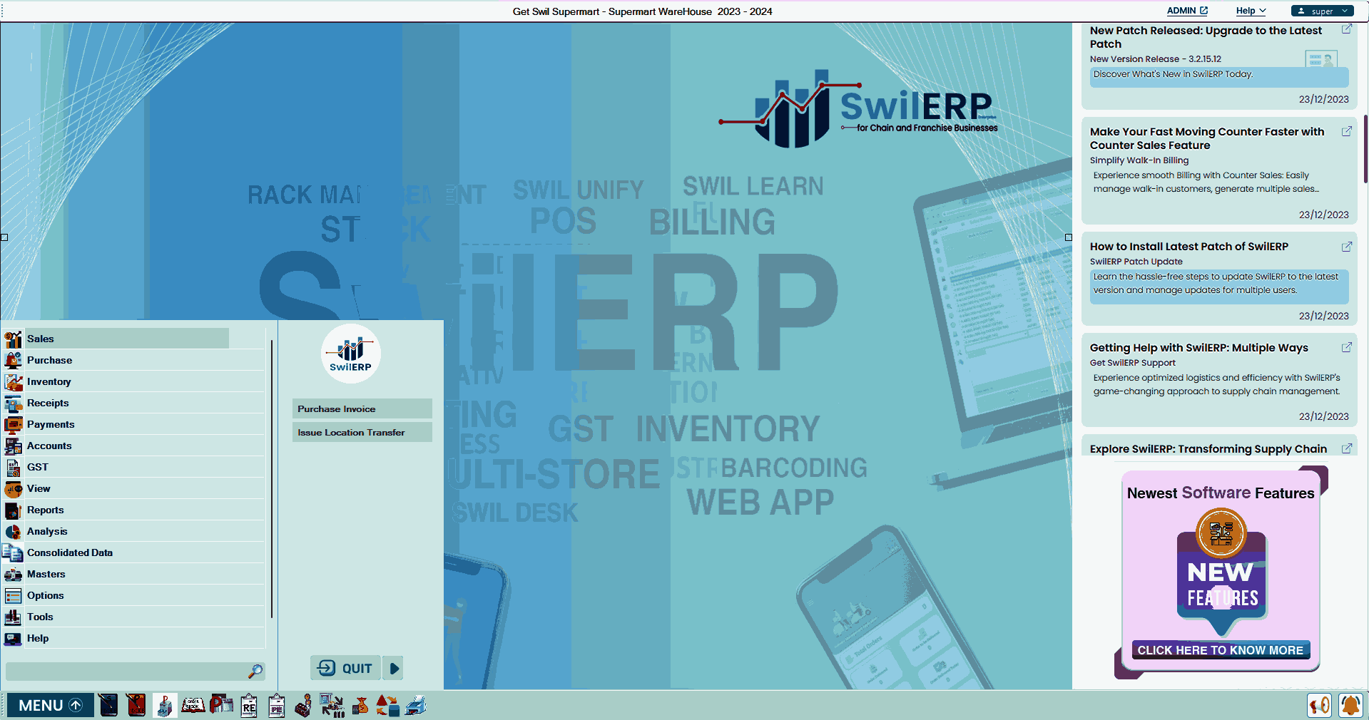Open the PE payment entry toolbar icon

click(x=276, y=706)
